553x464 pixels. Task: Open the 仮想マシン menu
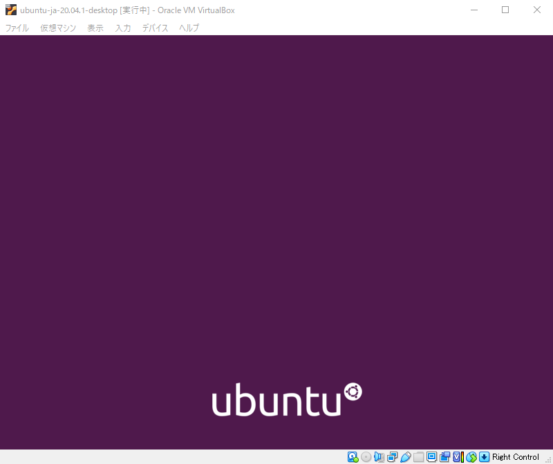click(58, 28)
